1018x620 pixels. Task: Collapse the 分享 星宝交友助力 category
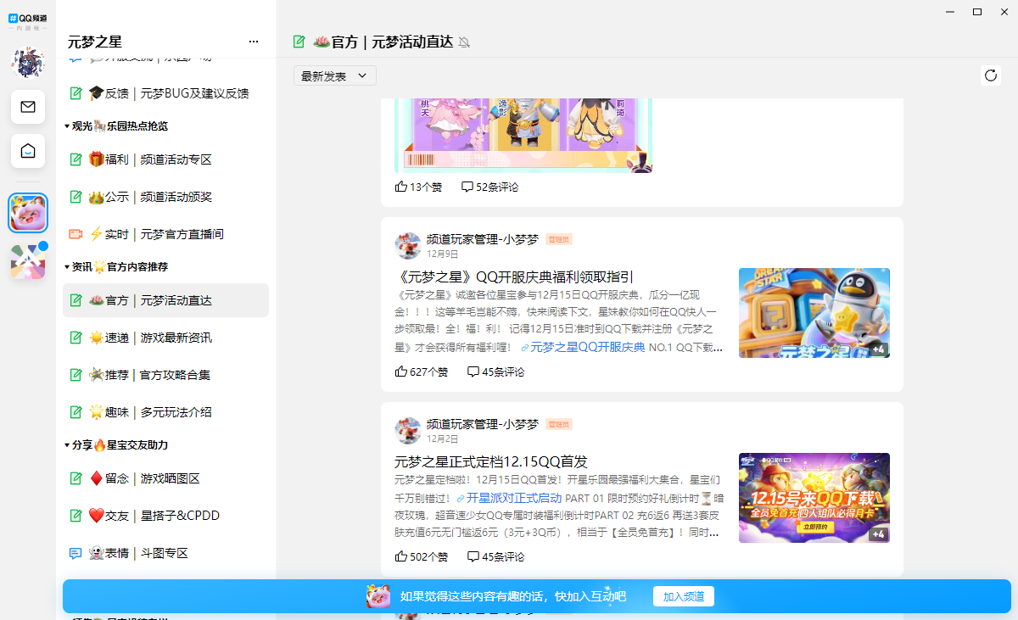pos(116,444)
